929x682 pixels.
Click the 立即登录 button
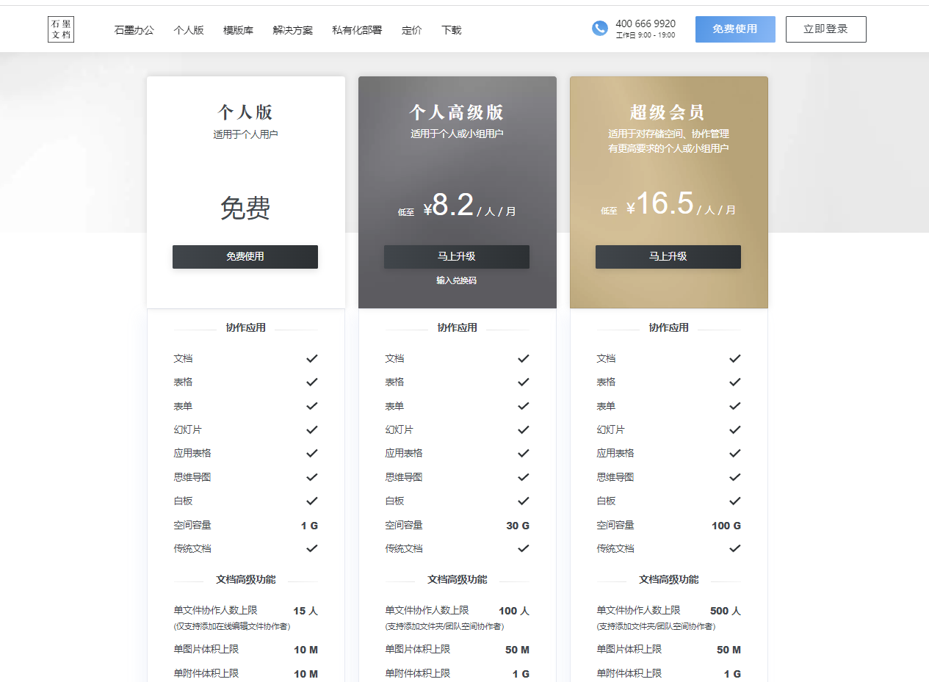click(x=825, y=29)
